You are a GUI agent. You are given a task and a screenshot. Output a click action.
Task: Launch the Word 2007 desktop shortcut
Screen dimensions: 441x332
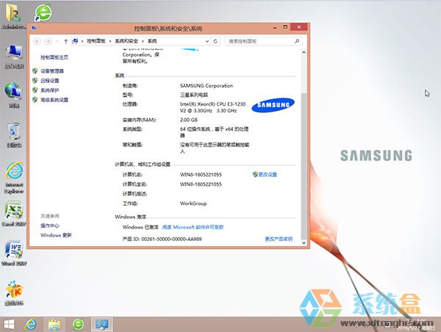point(14,253)
